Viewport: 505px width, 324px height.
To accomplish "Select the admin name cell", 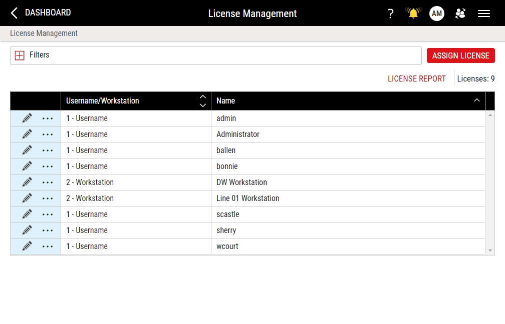I will click(348, 118).
